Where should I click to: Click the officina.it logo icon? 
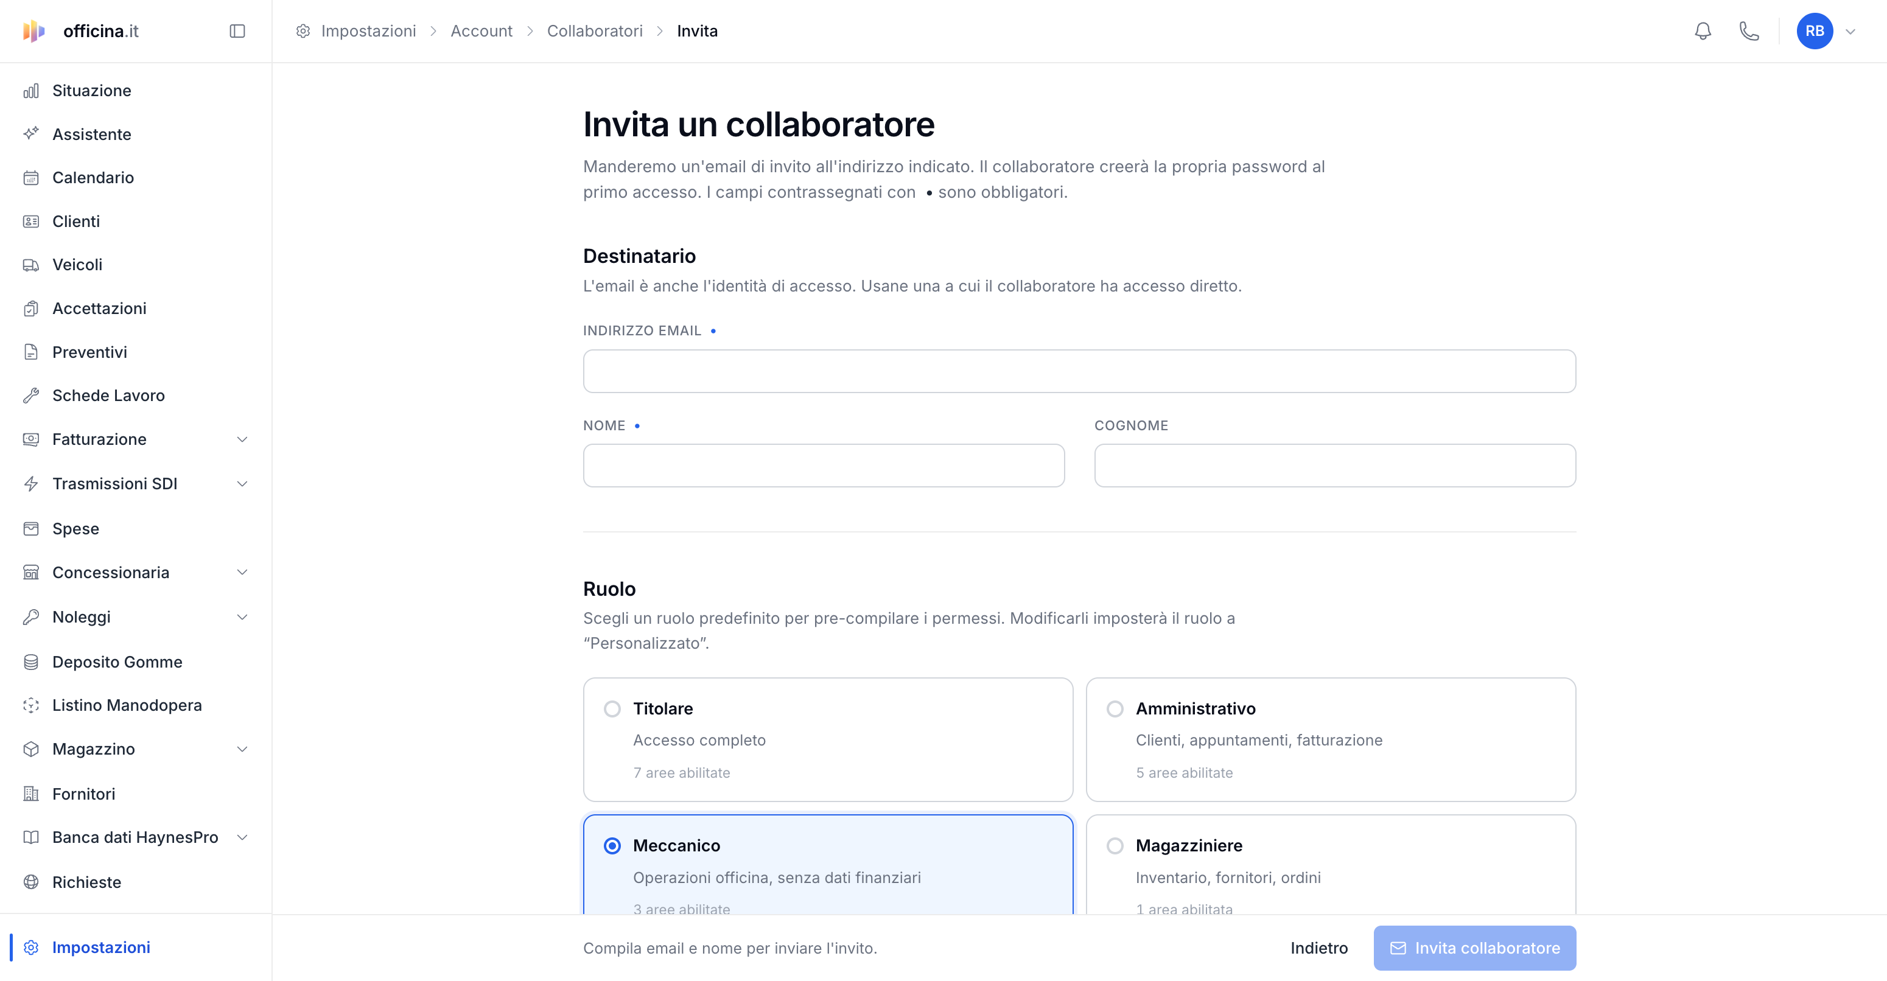point(33,31)
